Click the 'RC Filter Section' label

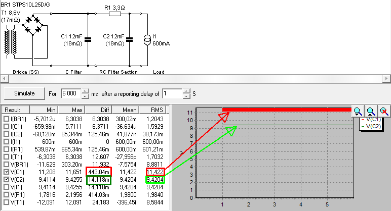tap(119, 72)
